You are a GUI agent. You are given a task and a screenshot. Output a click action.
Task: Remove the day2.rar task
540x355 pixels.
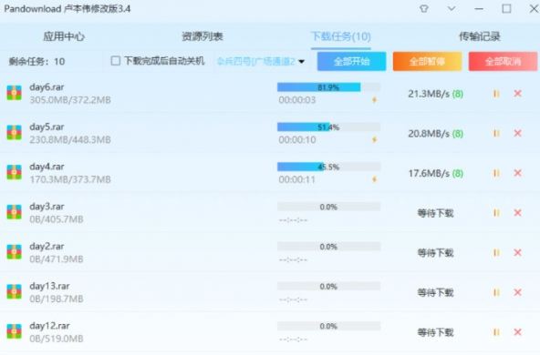coord(517,253)
